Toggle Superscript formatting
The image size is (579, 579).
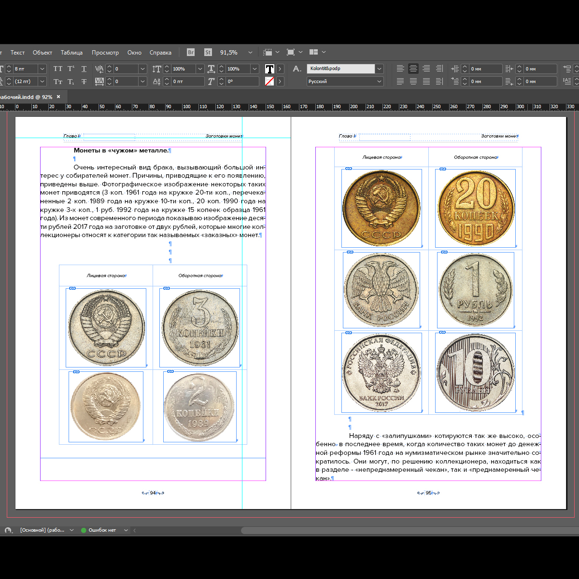(71, 69)
